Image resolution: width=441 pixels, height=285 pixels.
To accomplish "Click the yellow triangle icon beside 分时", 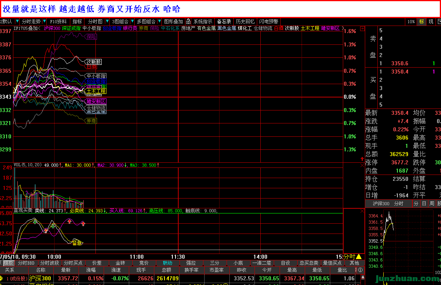I will (359, 257).
